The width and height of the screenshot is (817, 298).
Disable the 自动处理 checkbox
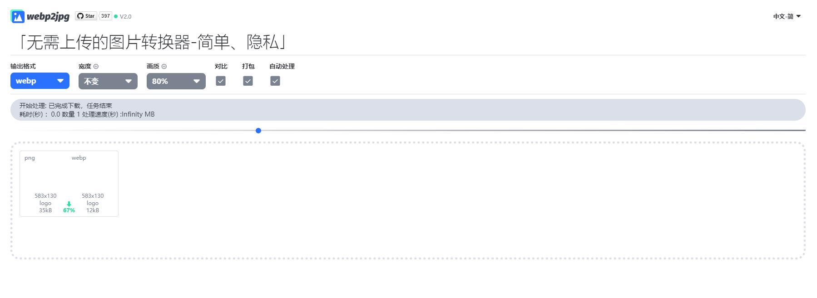[x=275, y=81]
